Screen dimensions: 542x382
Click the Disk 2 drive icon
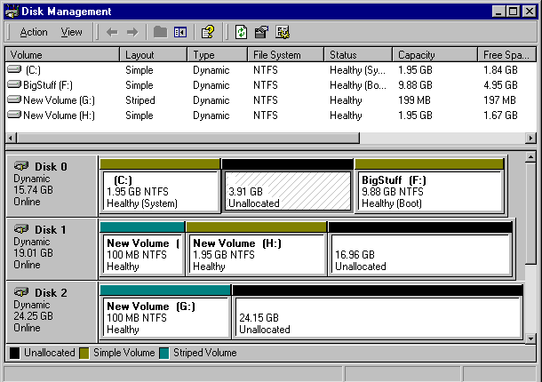click(x=21, y=292)
